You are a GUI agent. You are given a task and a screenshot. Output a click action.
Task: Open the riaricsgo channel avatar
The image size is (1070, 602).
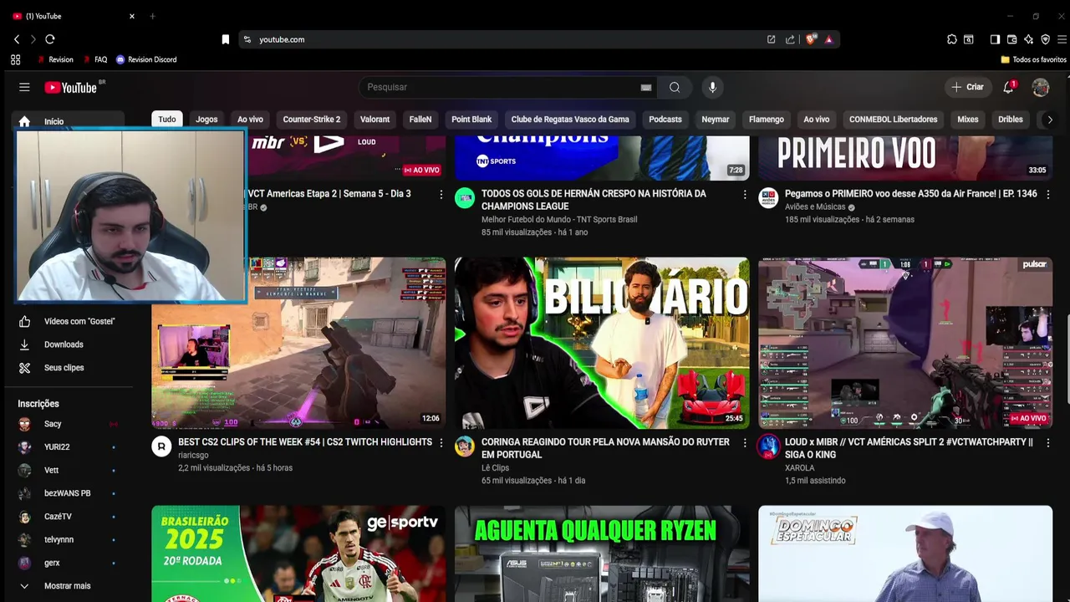pyautogui.click(x=161, y=446)
